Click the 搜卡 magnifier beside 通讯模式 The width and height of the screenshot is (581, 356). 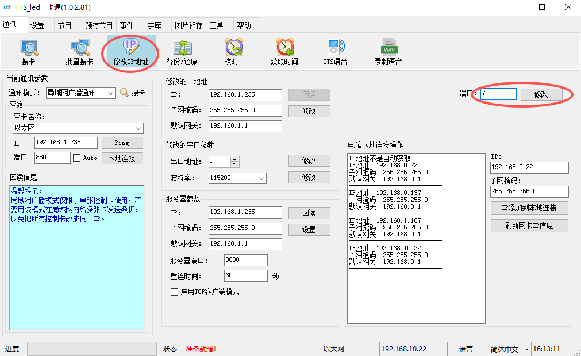coord(125,93)
